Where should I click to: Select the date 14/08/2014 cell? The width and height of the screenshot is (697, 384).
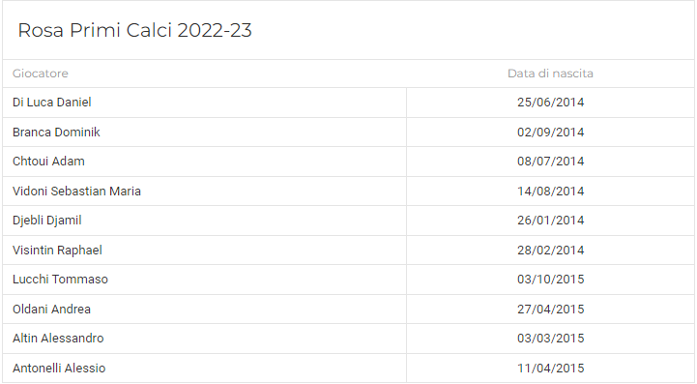coord(550,192)
